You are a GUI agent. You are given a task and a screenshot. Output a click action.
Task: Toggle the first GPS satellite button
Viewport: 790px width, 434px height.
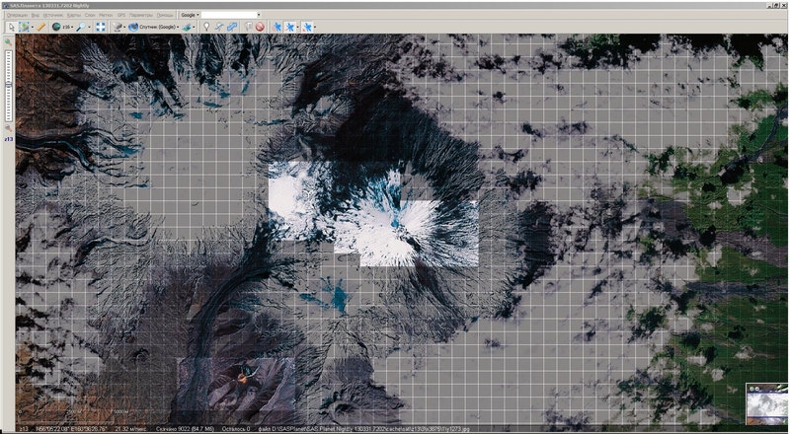click(277, 27)
